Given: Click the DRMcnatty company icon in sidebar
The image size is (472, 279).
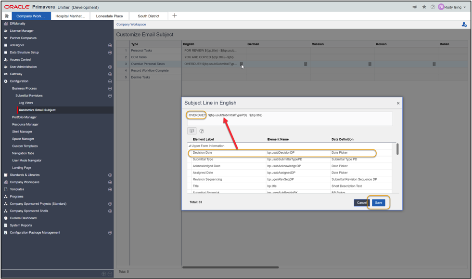Looking at the screenshot, I should click(x=6, y=24).
